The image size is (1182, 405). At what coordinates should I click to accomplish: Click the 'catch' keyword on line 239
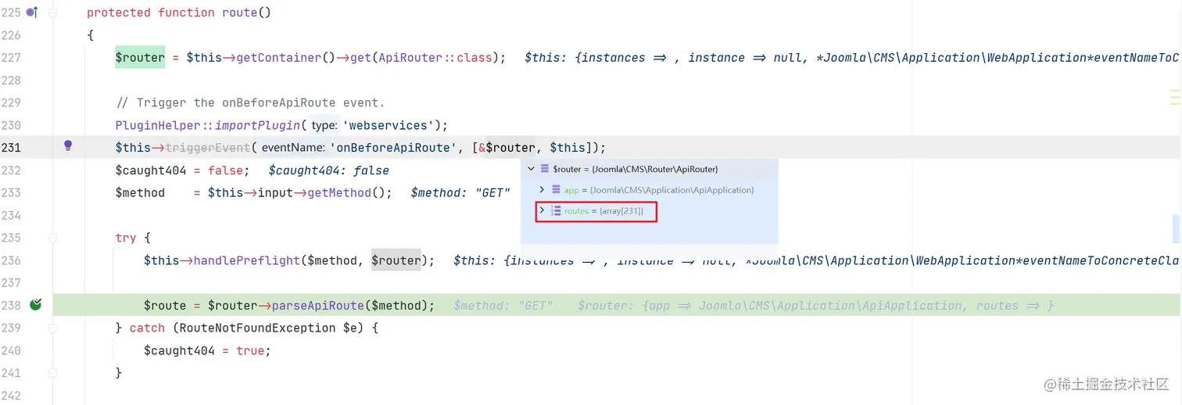coord(147,328)
